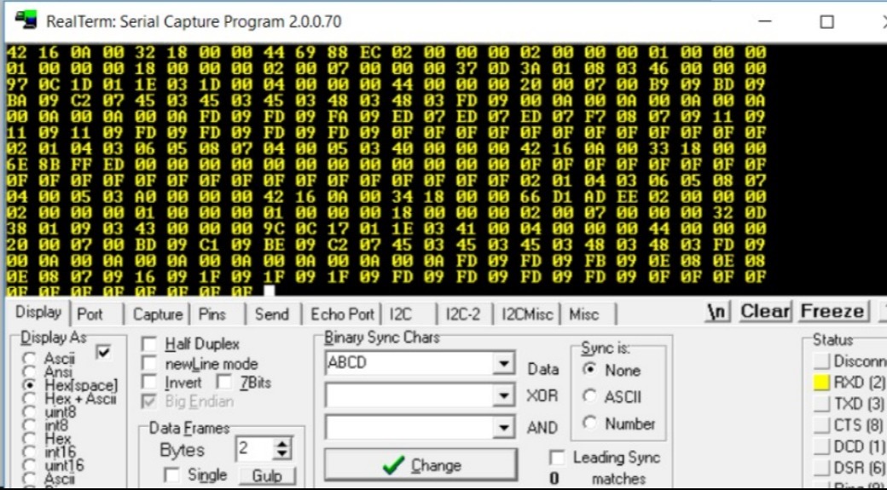Minimize the RealTerm window
Image resolution: width=887 pixels, height=490 pixels.
coord(765,21)
